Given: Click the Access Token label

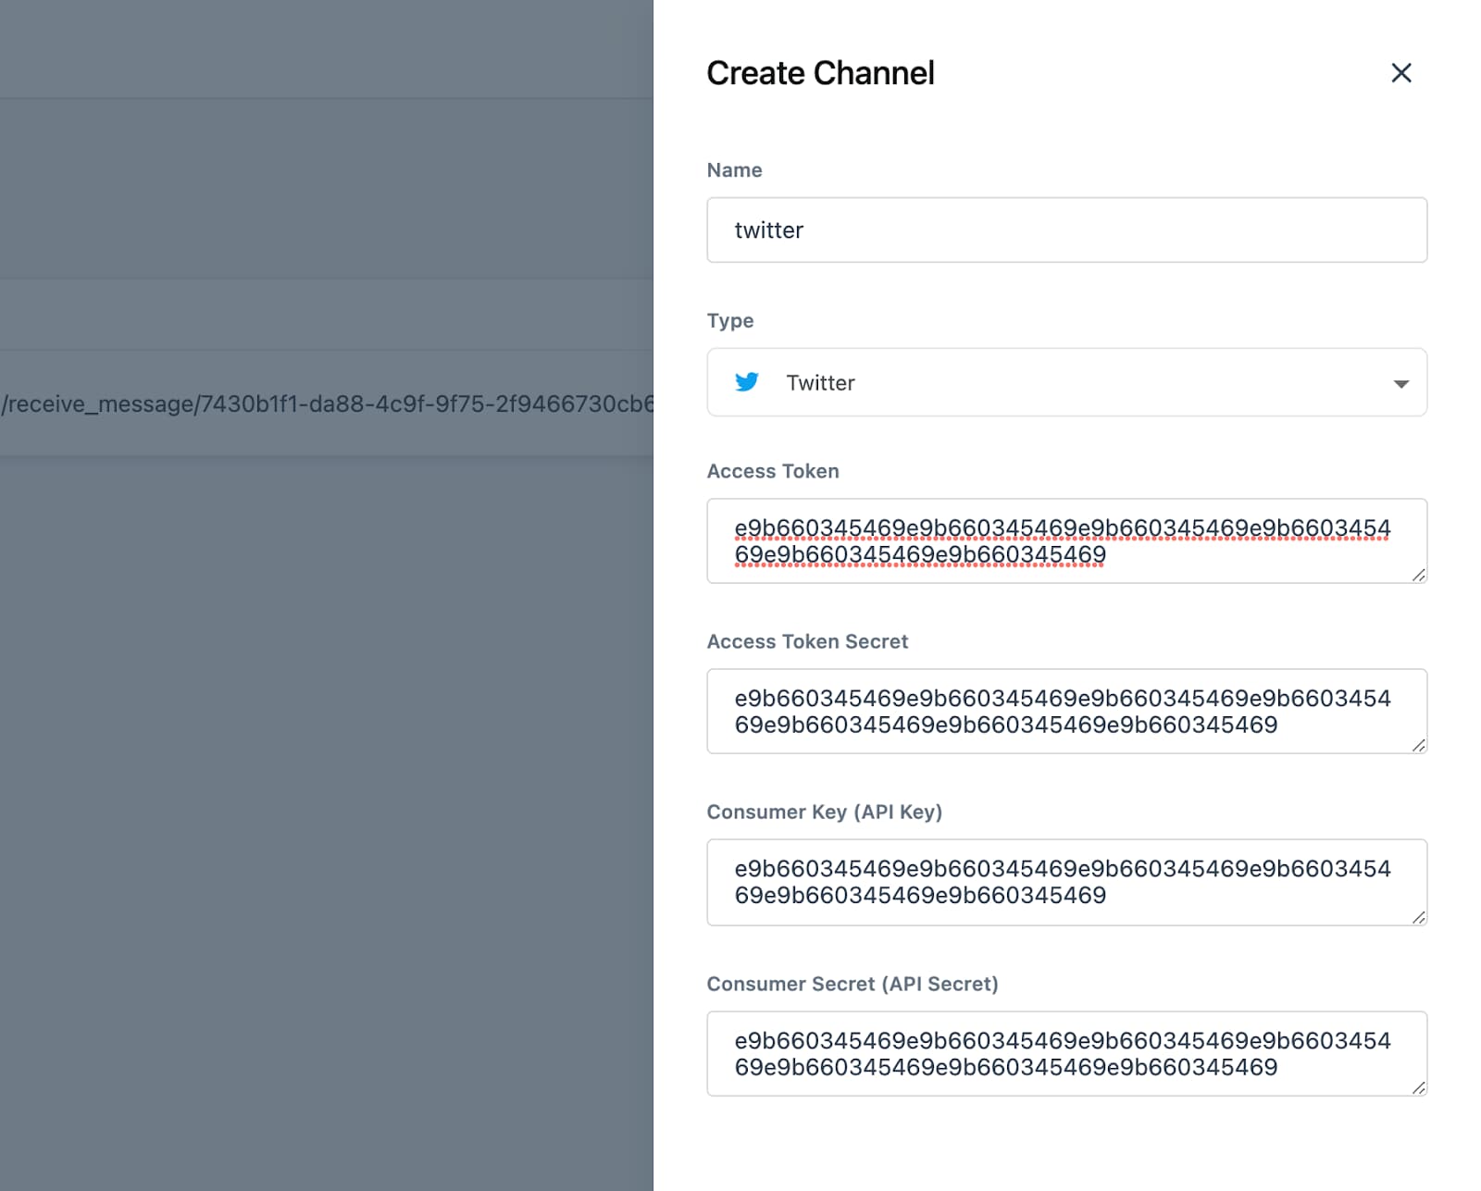Looking at the screenshot, I should click(773, 471).
